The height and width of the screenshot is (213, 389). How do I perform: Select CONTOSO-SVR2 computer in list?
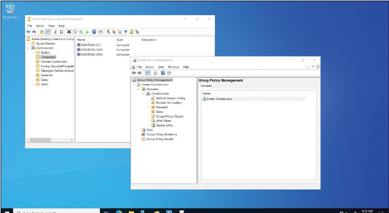(x=90, y=54)
